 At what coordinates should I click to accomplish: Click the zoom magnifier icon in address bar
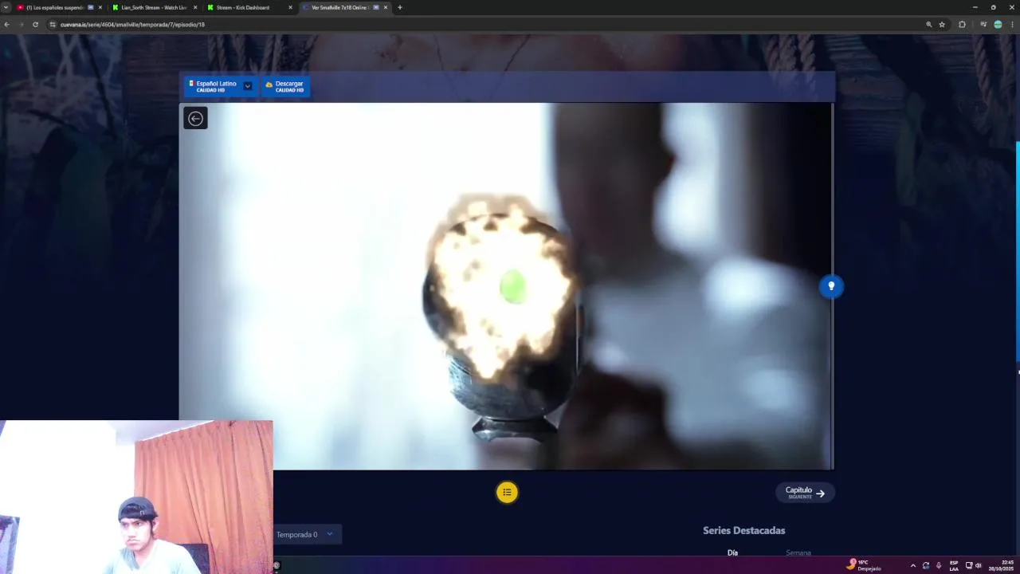click(x=928, y=25)
